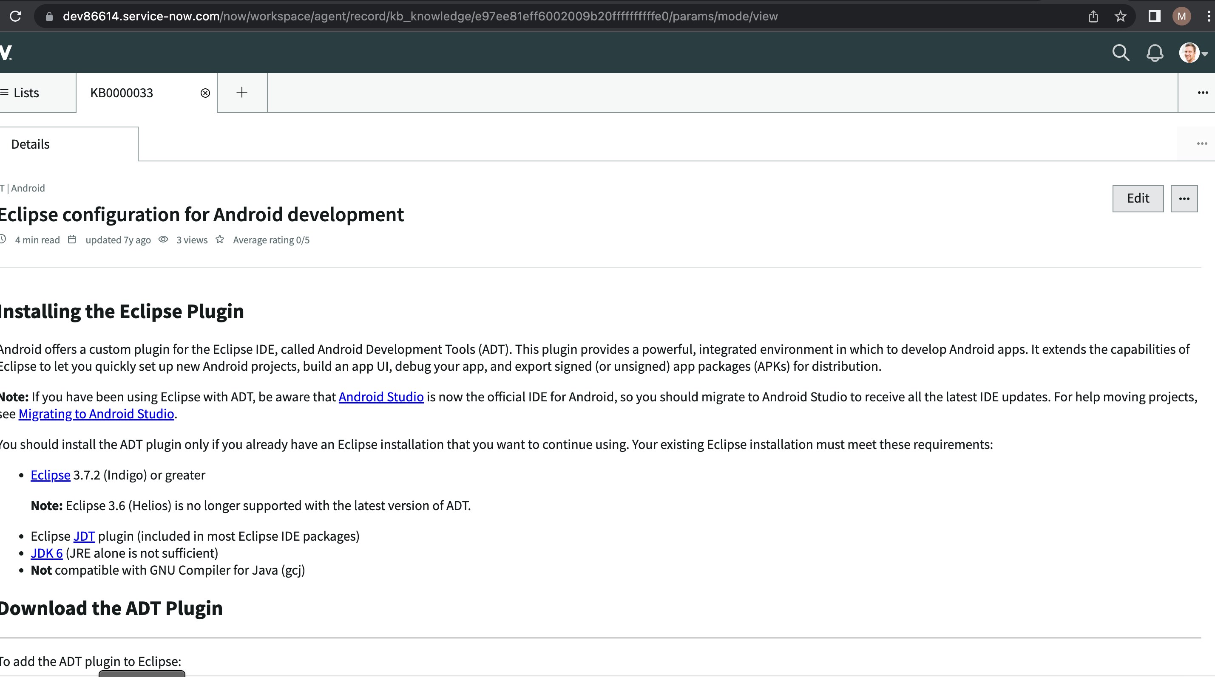1215x677 pixels.
Task: Open the Details row more-options ellipsis
Action: click(1202, 144)
